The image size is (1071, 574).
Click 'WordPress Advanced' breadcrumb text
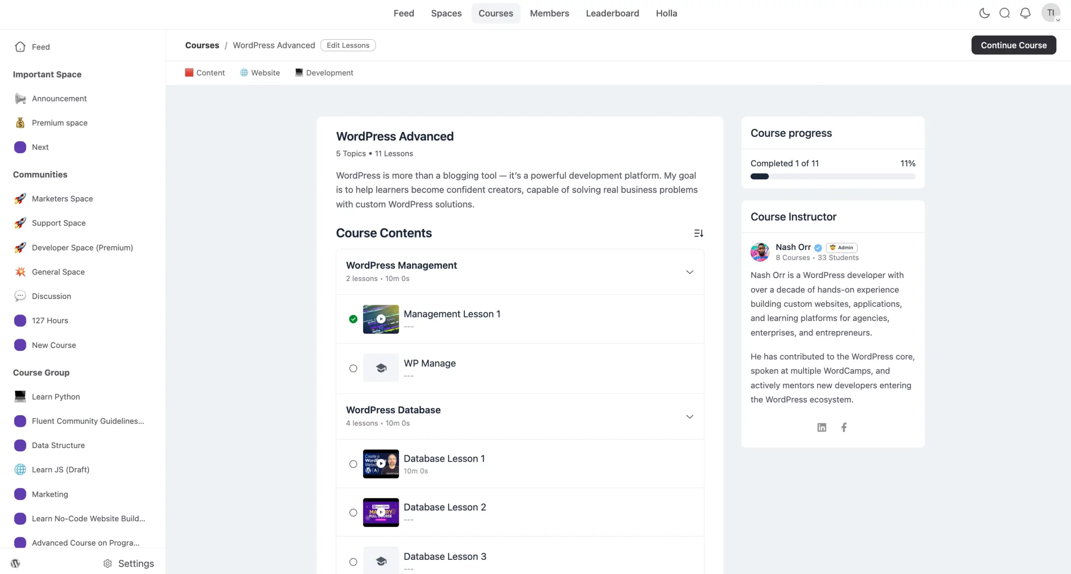point(274,45)
